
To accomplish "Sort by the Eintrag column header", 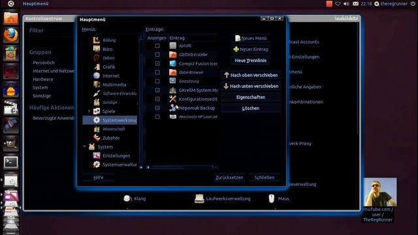I will pos(193,38).
